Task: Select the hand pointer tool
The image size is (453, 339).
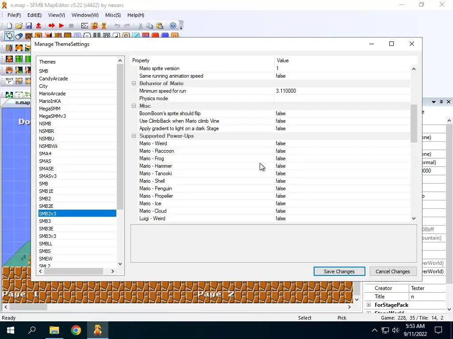Action: click(x=9, y=36)
